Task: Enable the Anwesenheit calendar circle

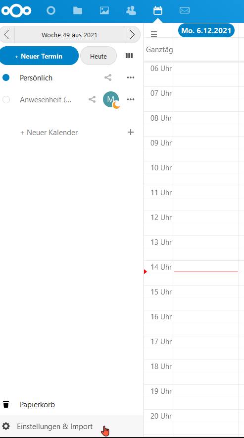Action: (6, 99)
